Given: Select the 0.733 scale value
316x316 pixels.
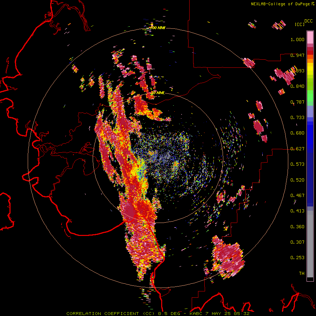Looking at the screenshot, I should pyautogui.click(x=297, y=118).
